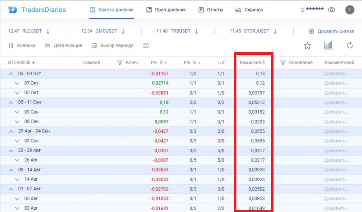Open the UTC+00:00 timezone dropdown
The width and height of the screenshot is (362, 212).
tap(21, 63)
